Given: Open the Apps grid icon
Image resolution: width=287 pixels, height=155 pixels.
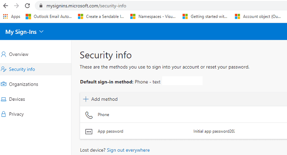Looking at the screenshot, I should coord(6,17).
